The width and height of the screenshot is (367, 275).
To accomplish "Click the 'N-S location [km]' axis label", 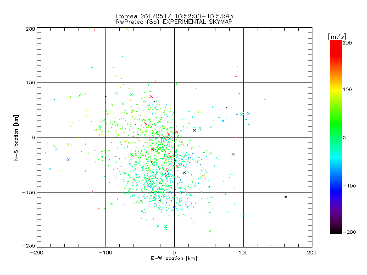I will 16,137.
